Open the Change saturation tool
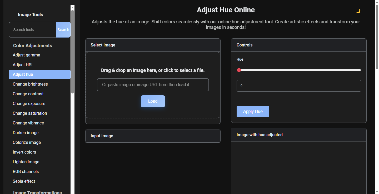Viewport: 379px width, 194px height. tap(30, 113)
